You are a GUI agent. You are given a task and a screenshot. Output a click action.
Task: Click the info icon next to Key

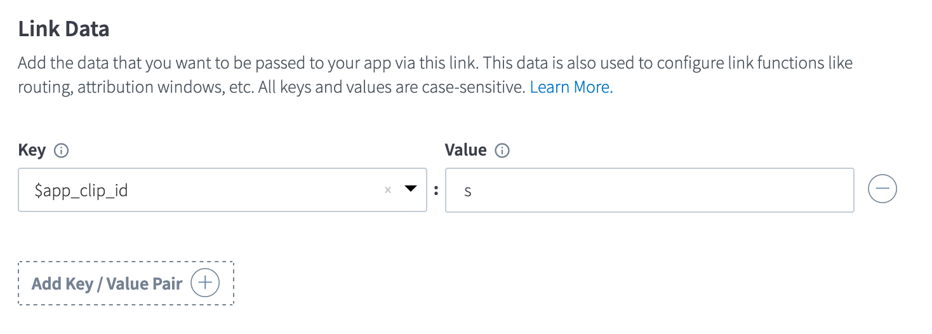coord(62,151)
